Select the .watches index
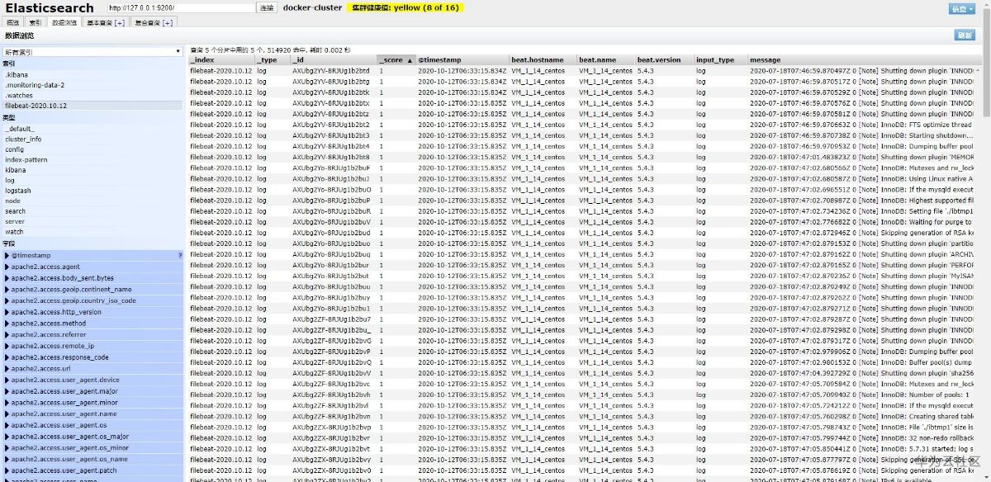The image size is (991, 482). click(x=19, y=95)
